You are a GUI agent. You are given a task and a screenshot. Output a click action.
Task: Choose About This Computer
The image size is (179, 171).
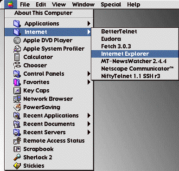coord(49,13)
